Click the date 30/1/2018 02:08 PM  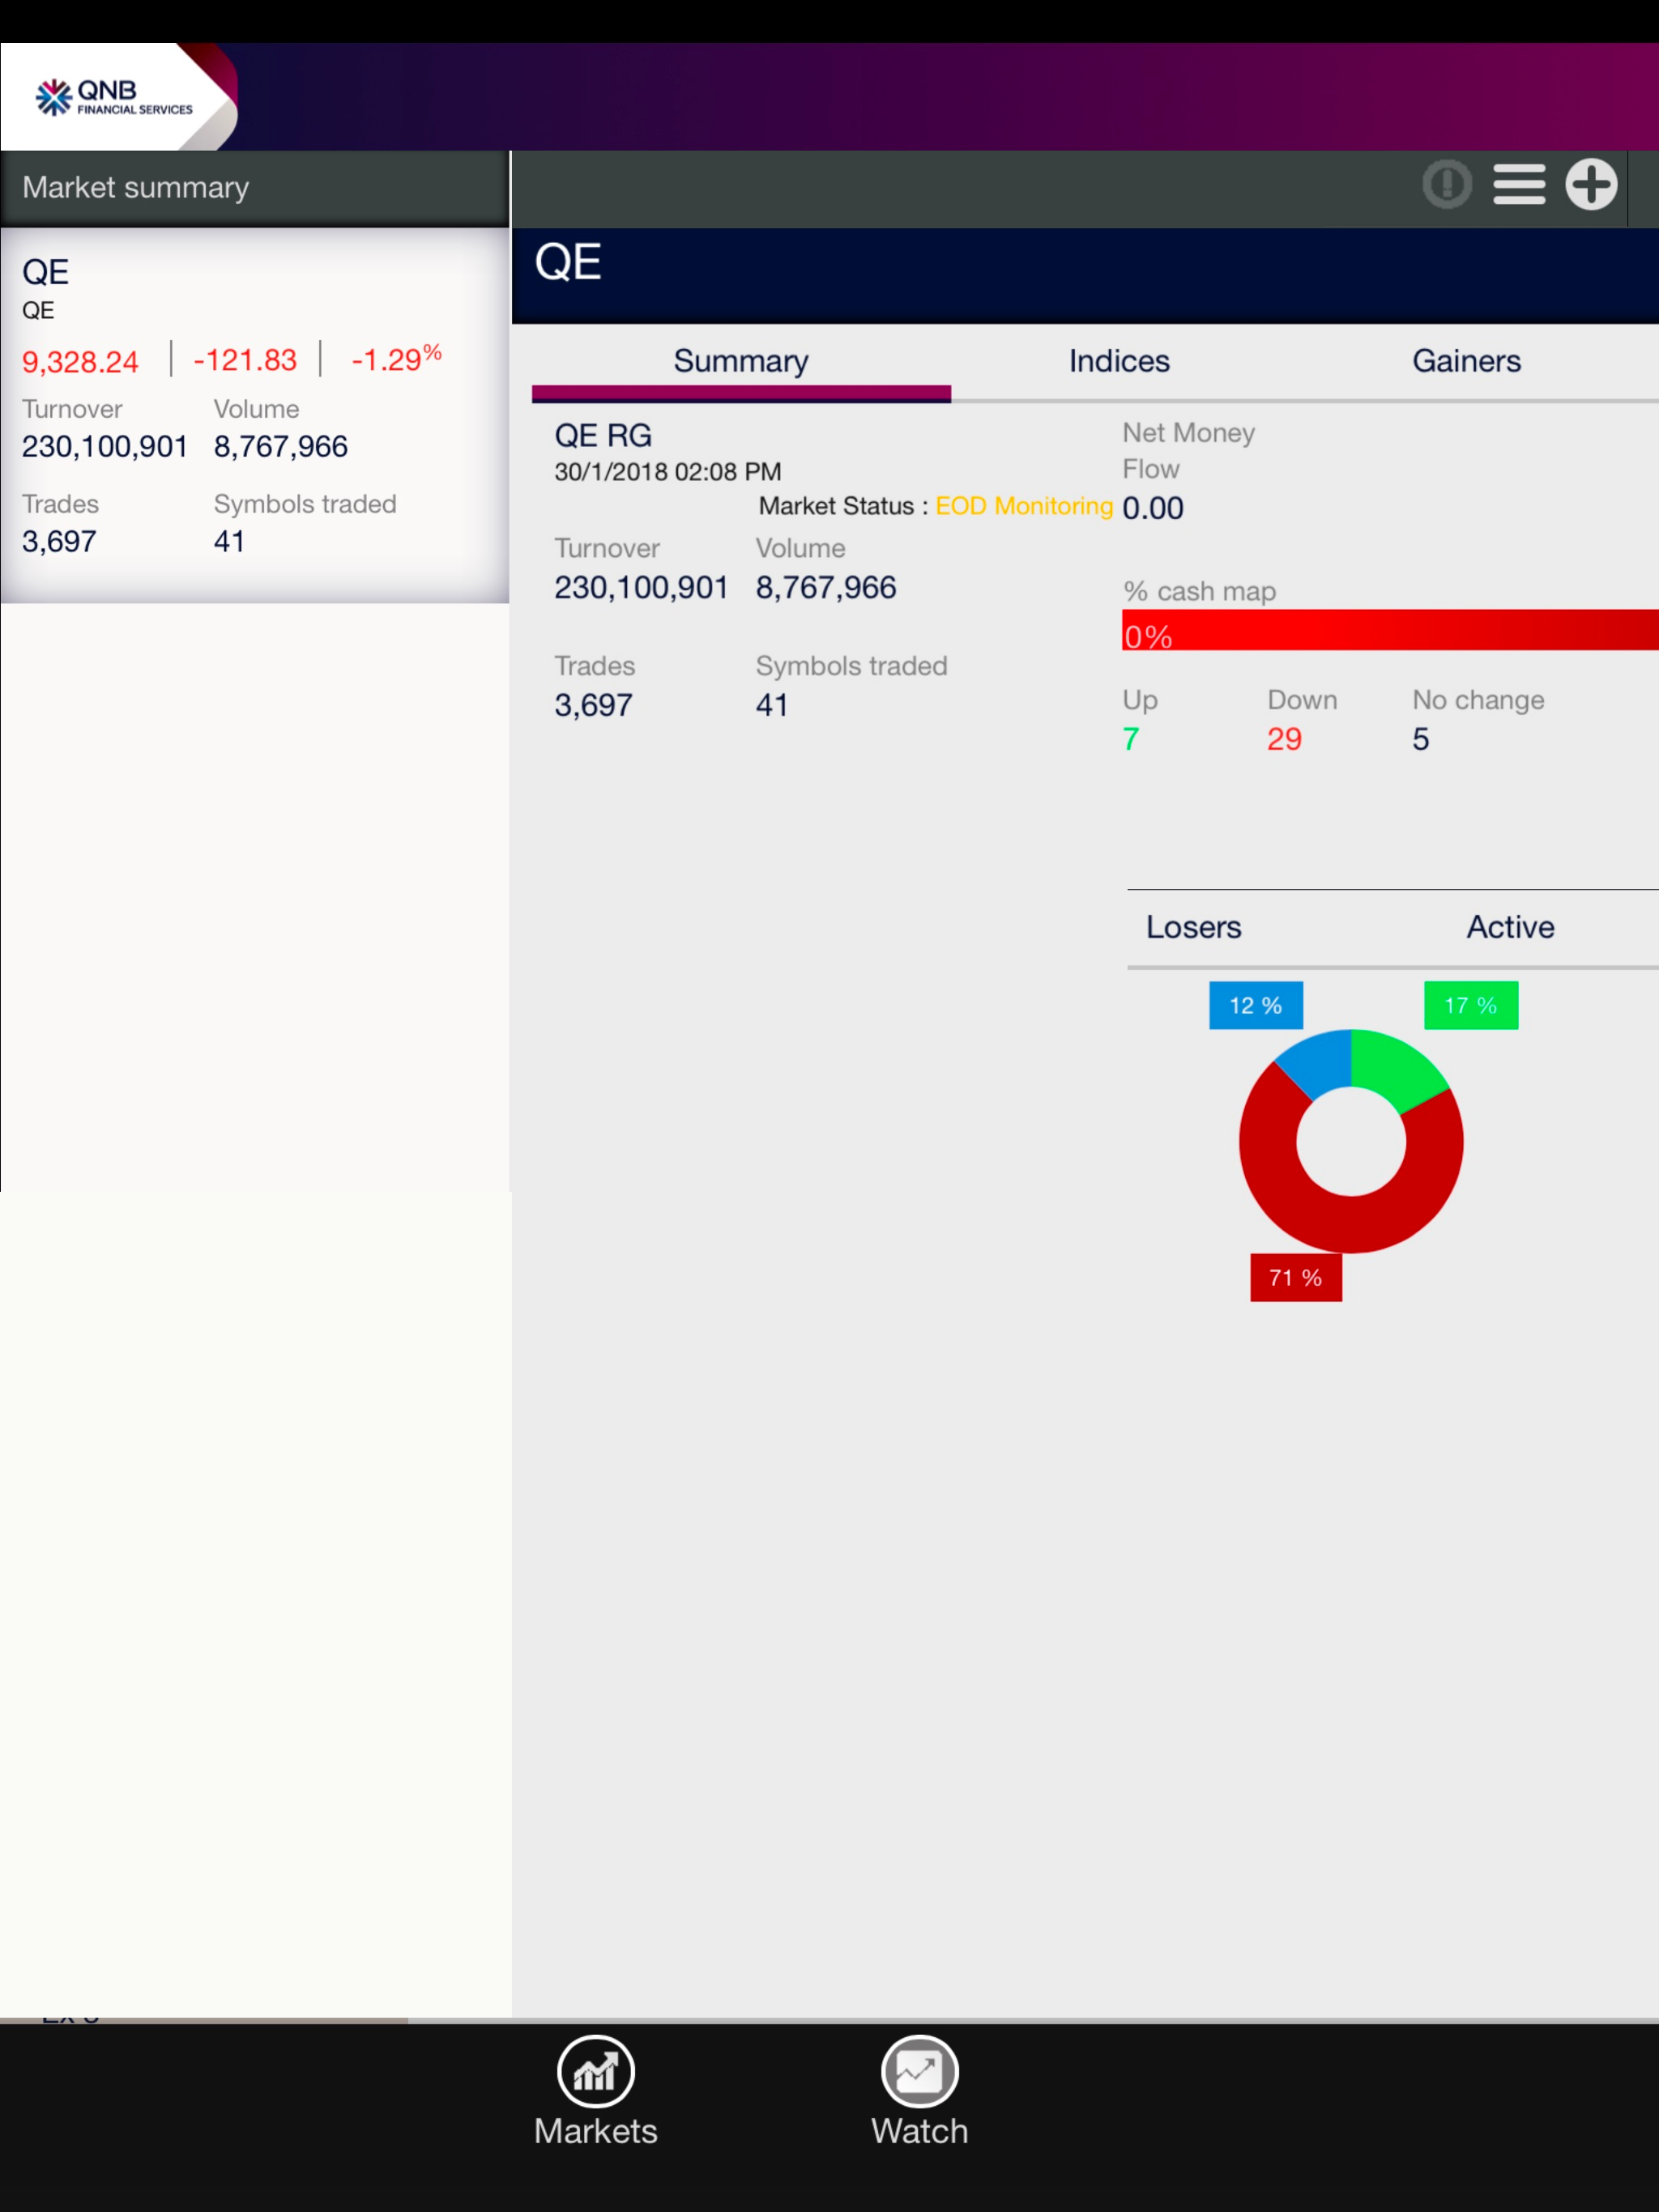667,472
